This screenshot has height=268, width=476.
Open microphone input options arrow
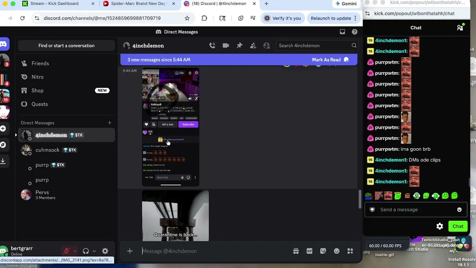click(x=75, y=251)
